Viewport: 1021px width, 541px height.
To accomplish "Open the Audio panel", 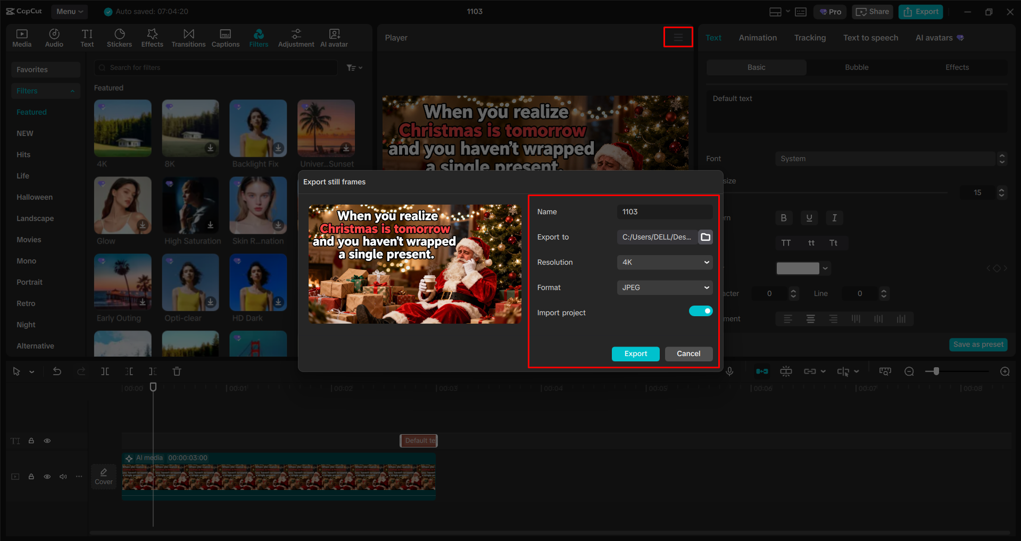I will pyautogui.click(x=54, y=37).
